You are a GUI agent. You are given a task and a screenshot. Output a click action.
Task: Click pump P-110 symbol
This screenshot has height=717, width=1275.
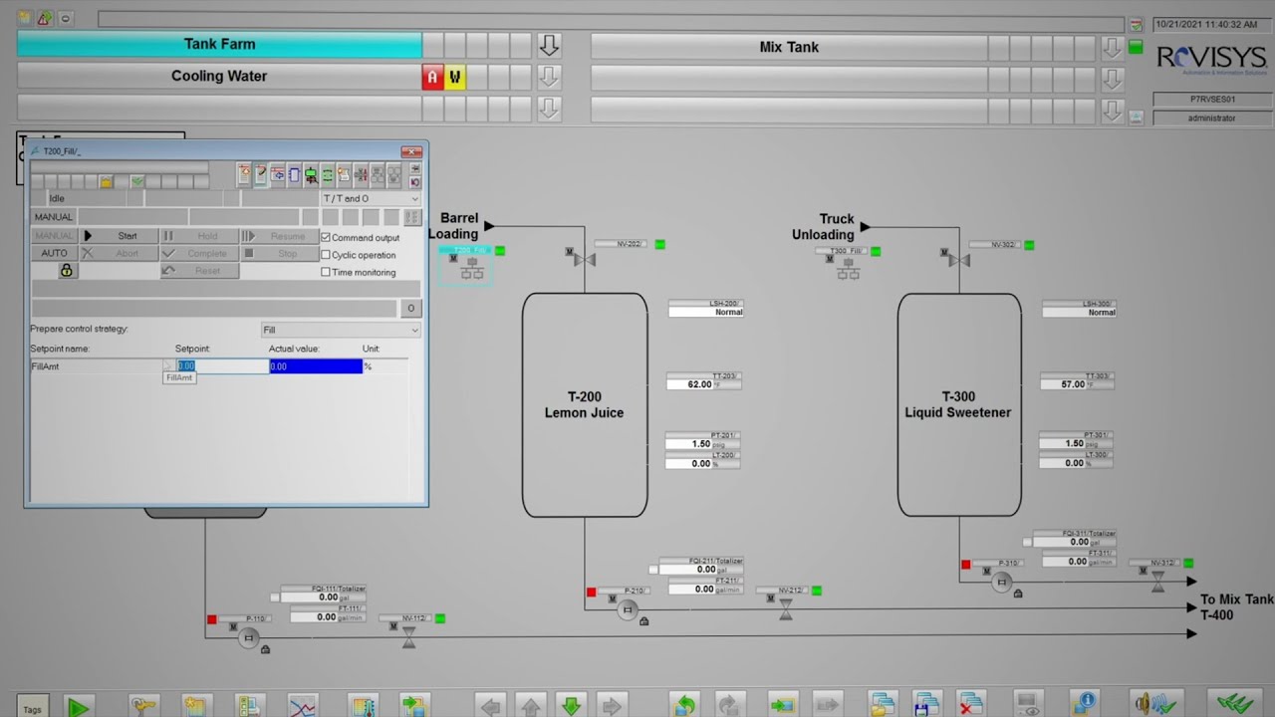249,637
